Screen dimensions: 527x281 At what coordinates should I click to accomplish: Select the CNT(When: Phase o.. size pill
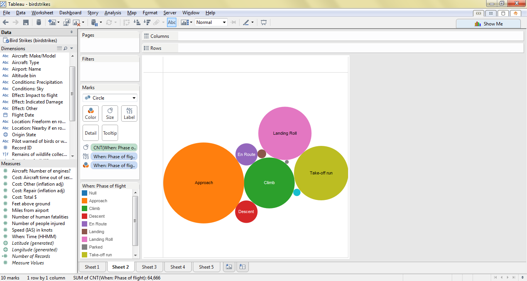pos(114,147)
